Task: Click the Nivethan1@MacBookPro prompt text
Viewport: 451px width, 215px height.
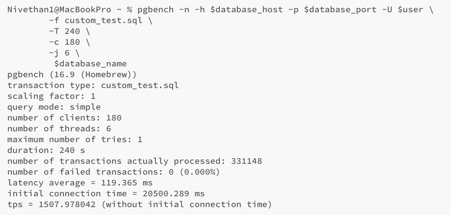Action: point(59,9)
